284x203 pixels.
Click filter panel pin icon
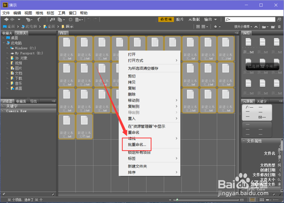tap(3, 194)
